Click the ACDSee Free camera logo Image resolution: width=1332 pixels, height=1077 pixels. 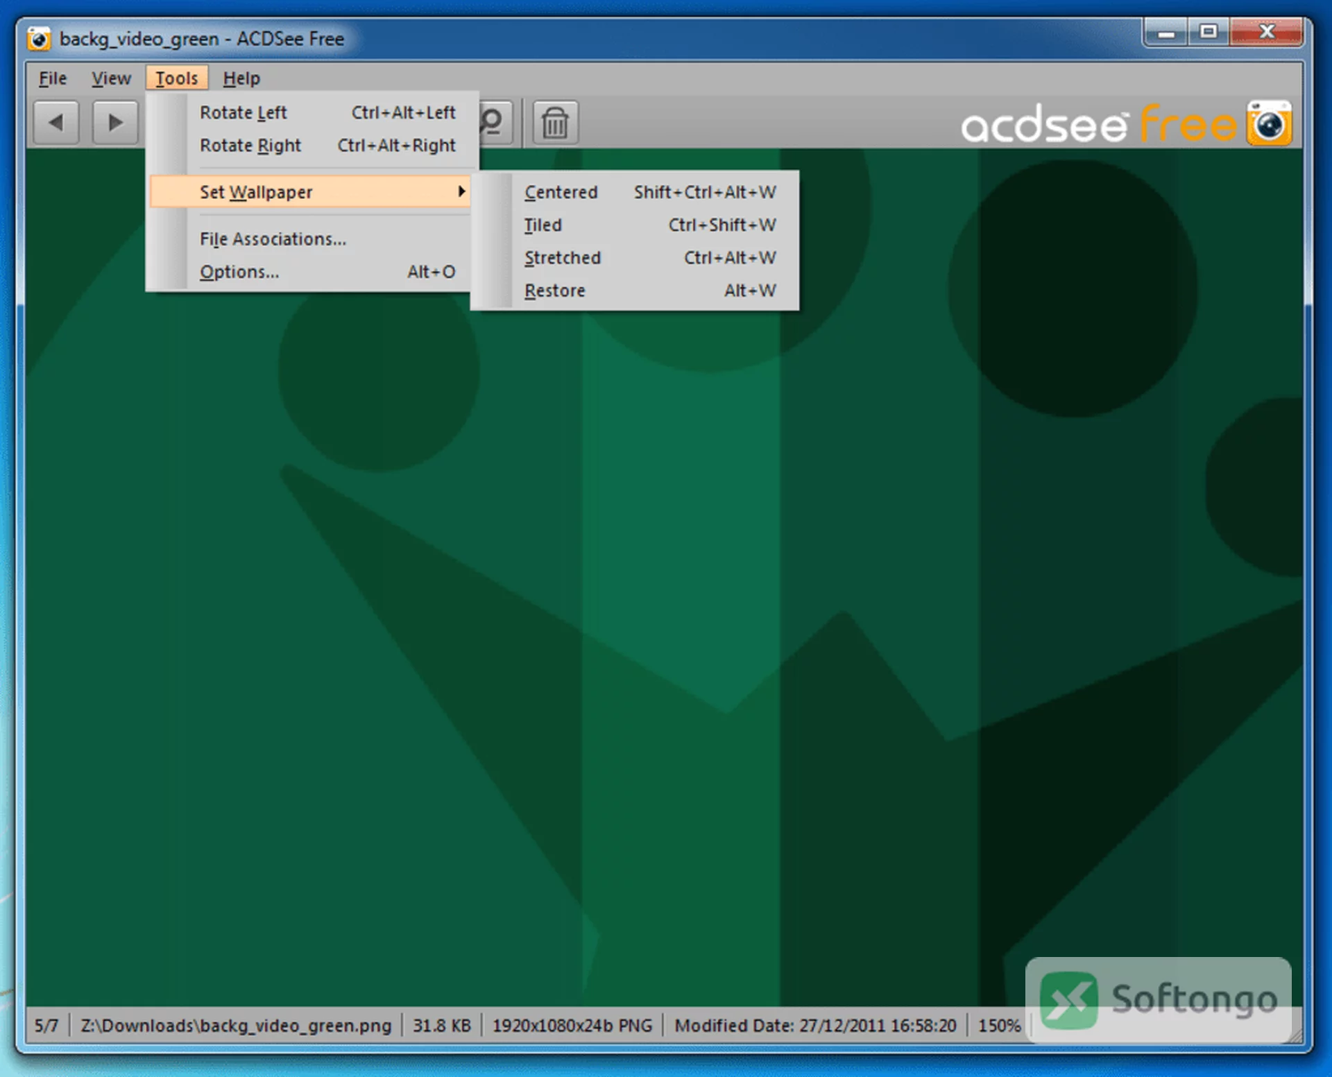click(x=1269, y=123)
